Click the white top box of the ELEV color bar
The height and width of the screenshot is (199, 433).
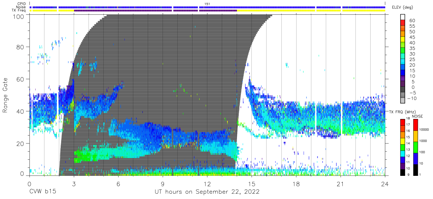point(403,17)
